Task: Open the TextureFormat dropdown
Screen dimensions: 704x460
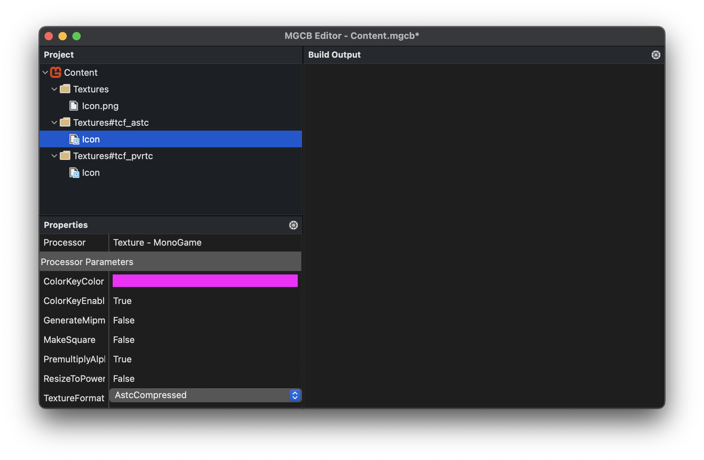Action: click(x=294, y=395)
